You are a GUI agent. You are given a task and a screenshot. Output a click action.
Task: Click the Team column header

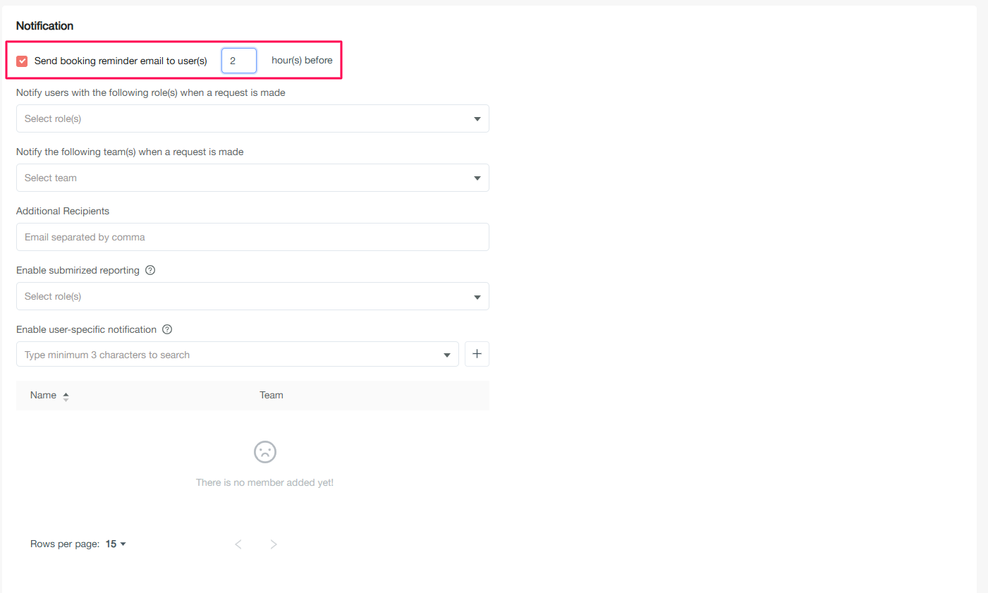click(x=271, y=395)
